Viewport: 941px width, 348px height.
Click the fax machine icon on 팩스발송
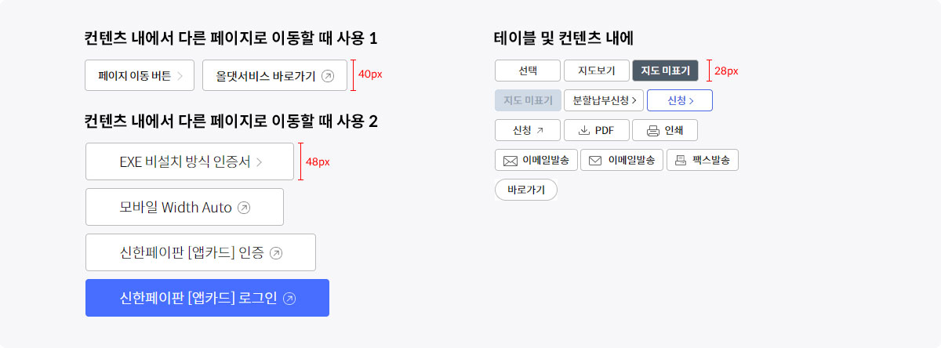pyautogui.click(x=681, y=160)
